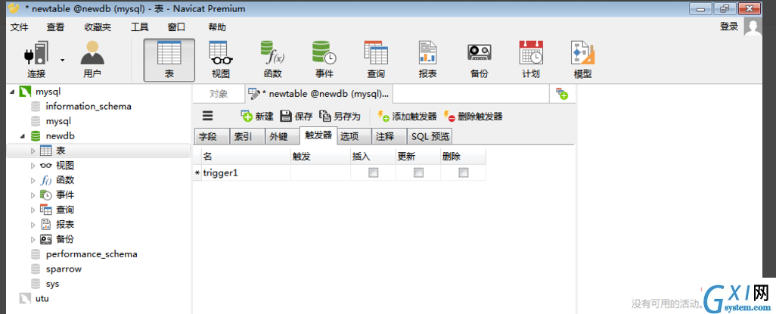Image resolution: width=776 pixels, height=314 pixels.
Task: Open the 备份 backup toolbar icon
Action: 479,60
